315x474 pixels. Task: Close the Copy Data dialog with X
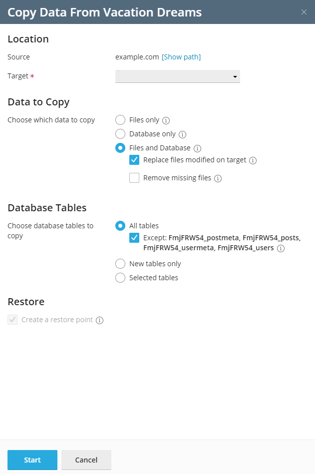[x=304, y=12]
